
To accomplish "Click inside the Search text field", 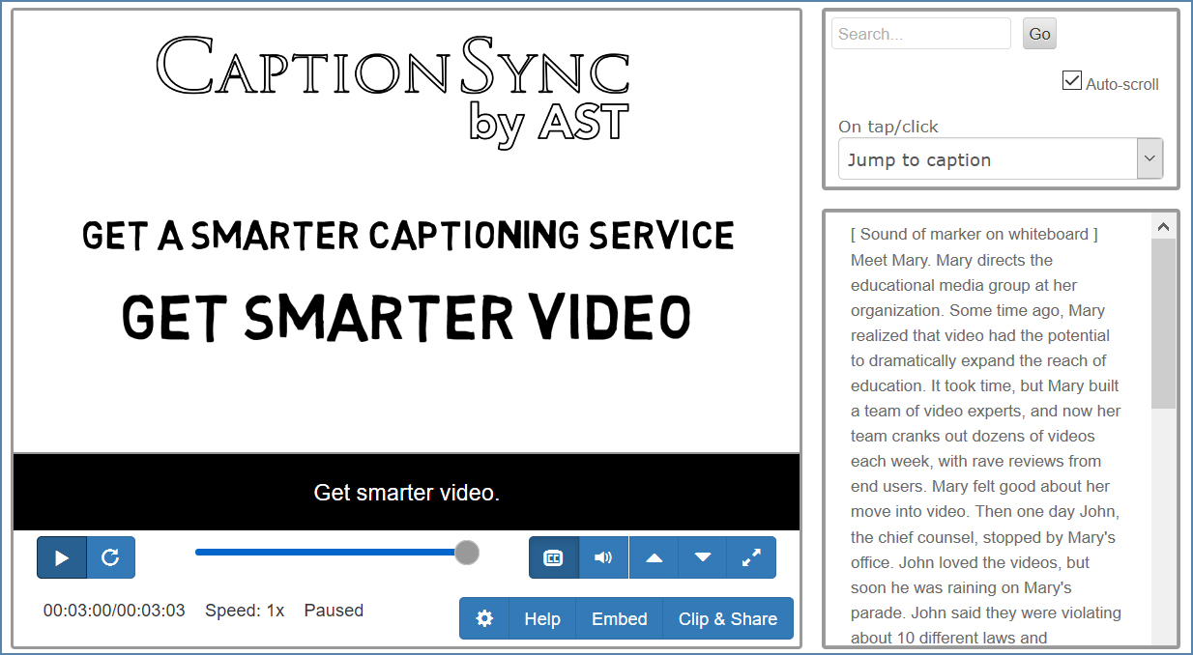I will (918, 33).
